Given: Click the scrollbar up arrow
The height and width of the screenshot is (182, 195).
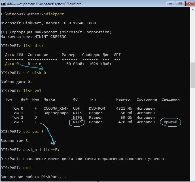Looking at the screenshot, I should coord(192,10).
